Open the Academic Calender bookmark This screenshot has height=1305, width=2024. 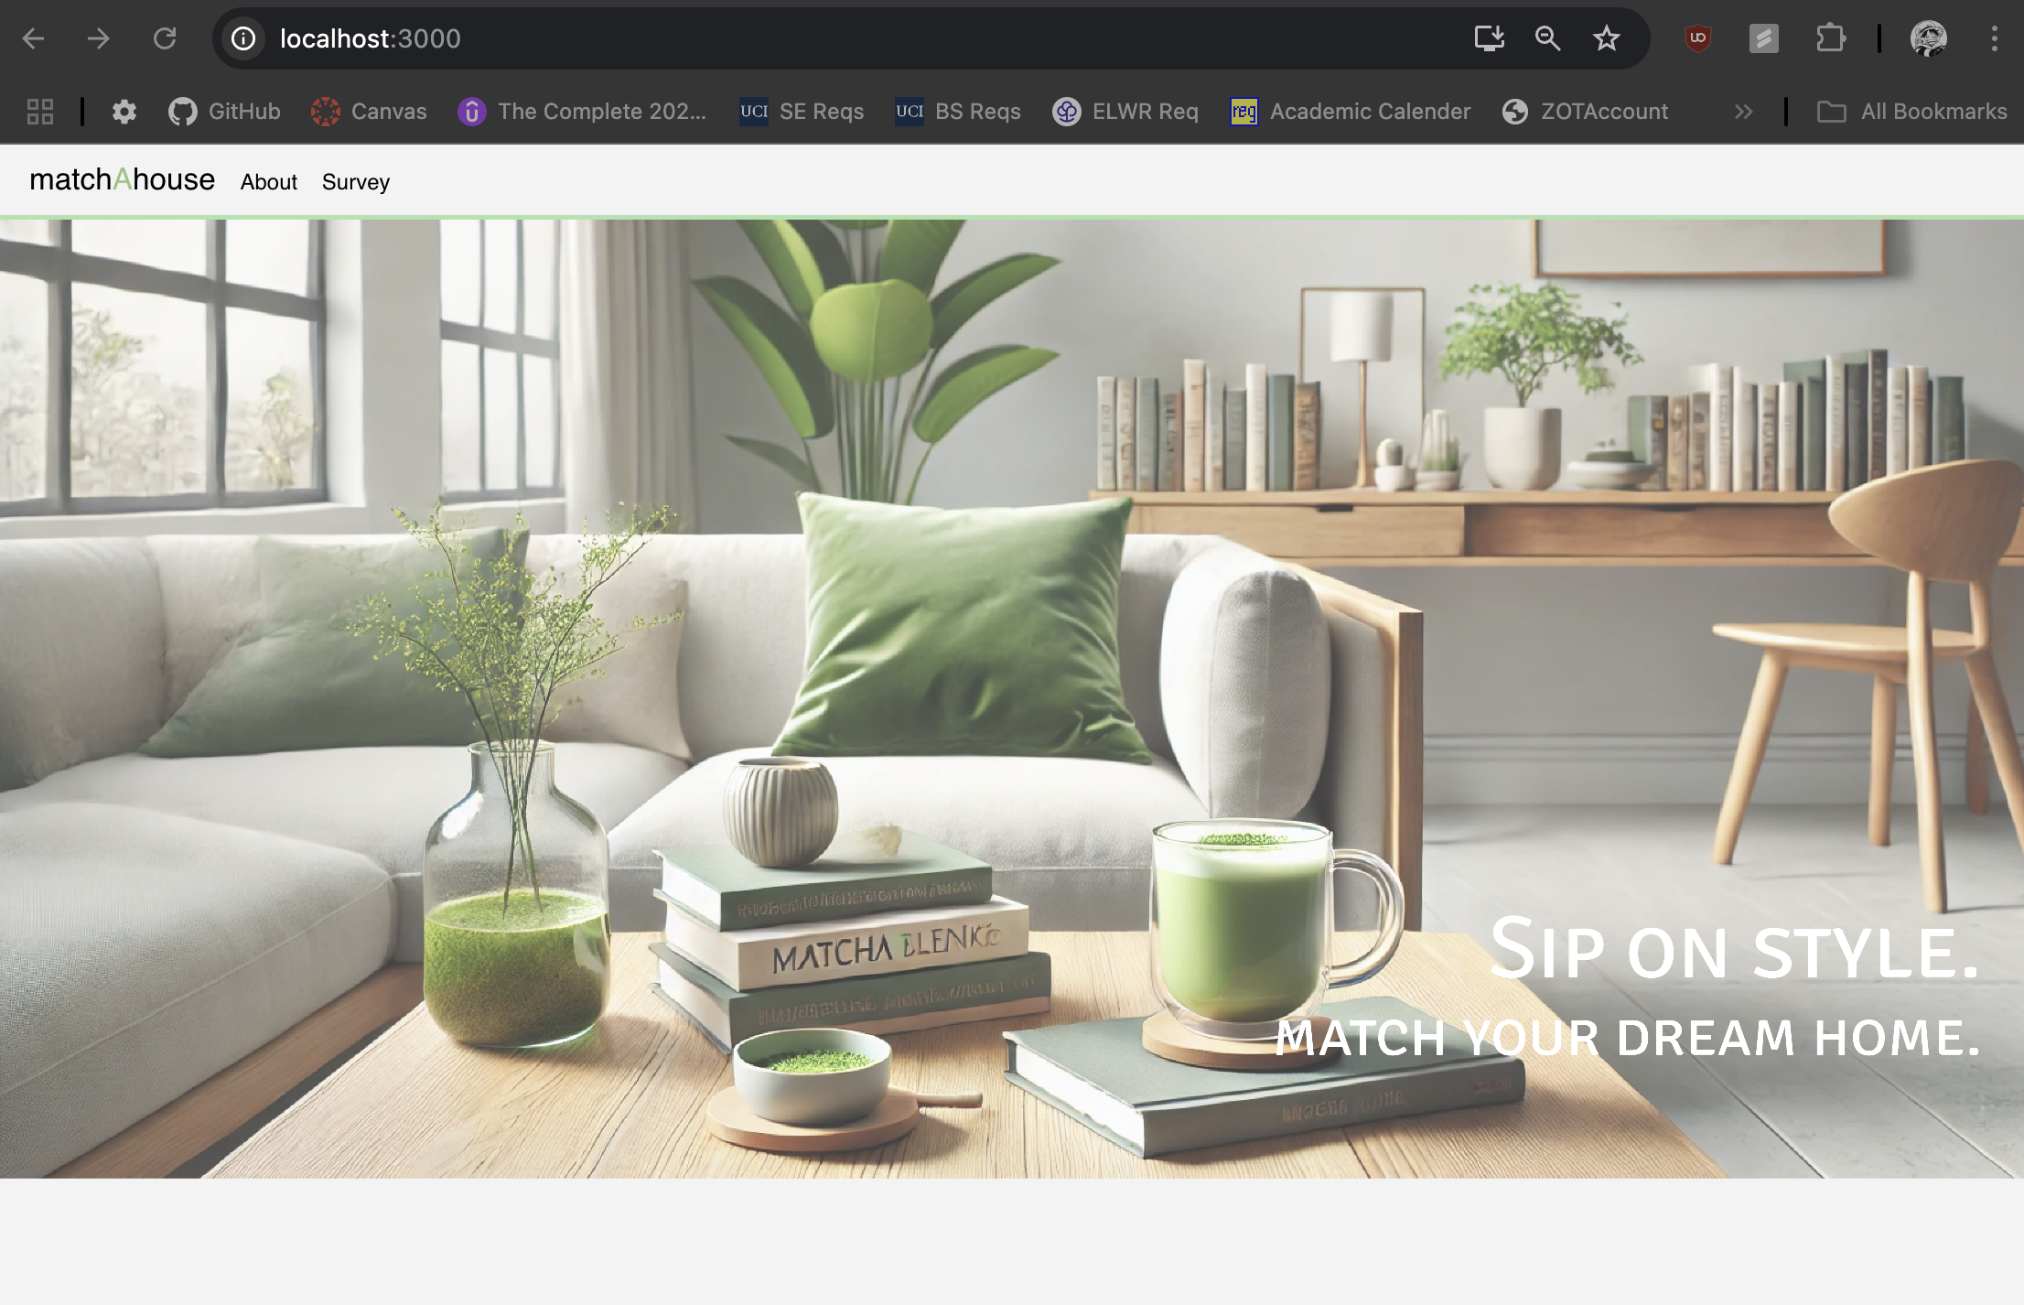(1351, 112)
